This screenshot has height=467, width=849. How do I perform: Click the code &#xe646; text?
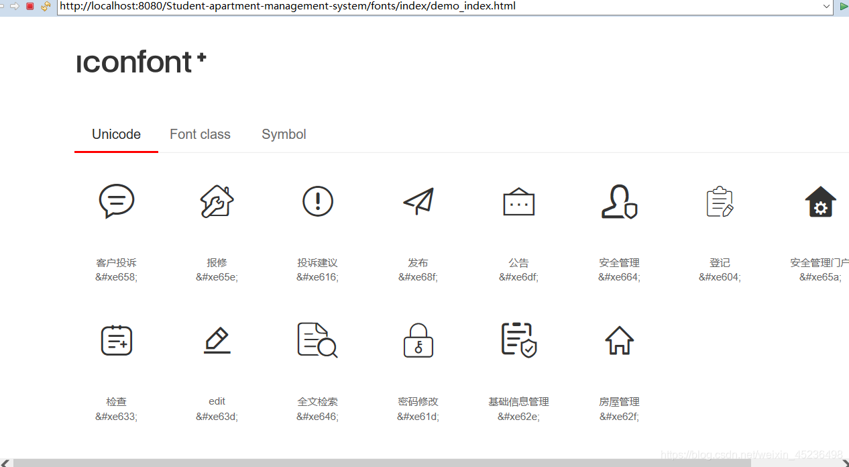tap(318, 417)
